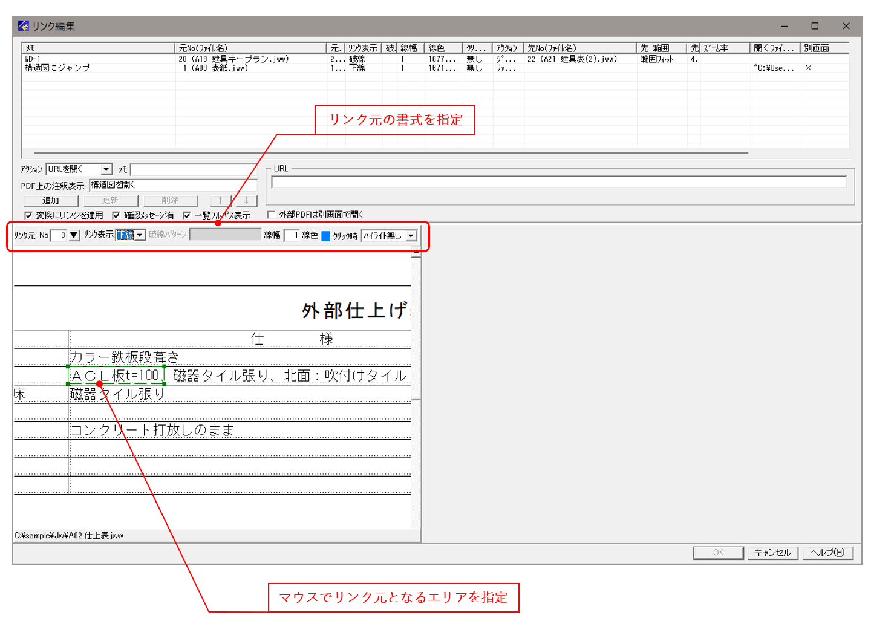Click the up arrow to move link entry

pyautogui.click(x=219, y=200)
